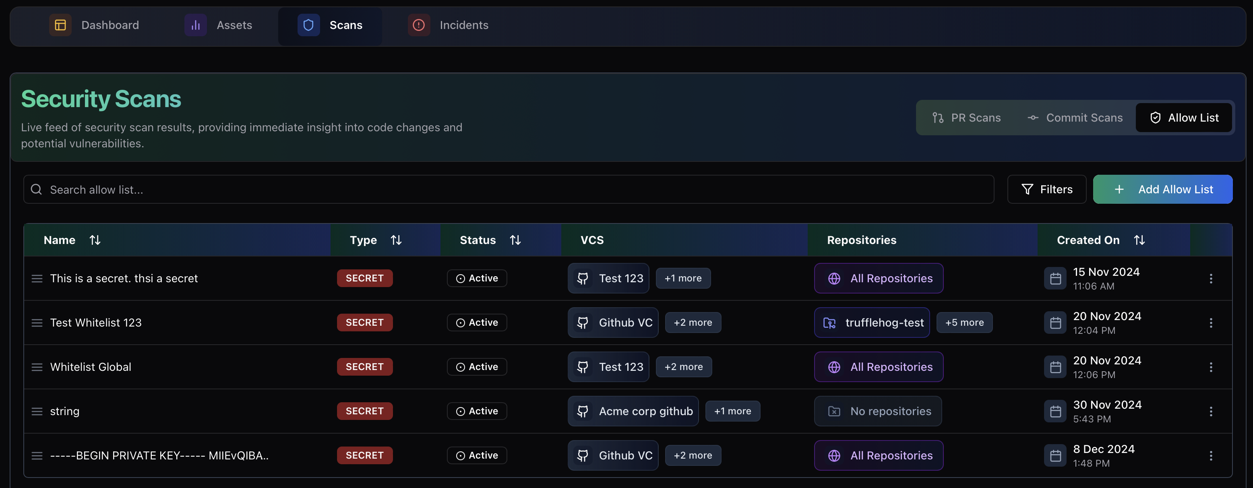Image resolution: width=1253 pixels, height=488 pixels.
Task: Click All Repositories purple chip on last row
Action: coord(879,455)
